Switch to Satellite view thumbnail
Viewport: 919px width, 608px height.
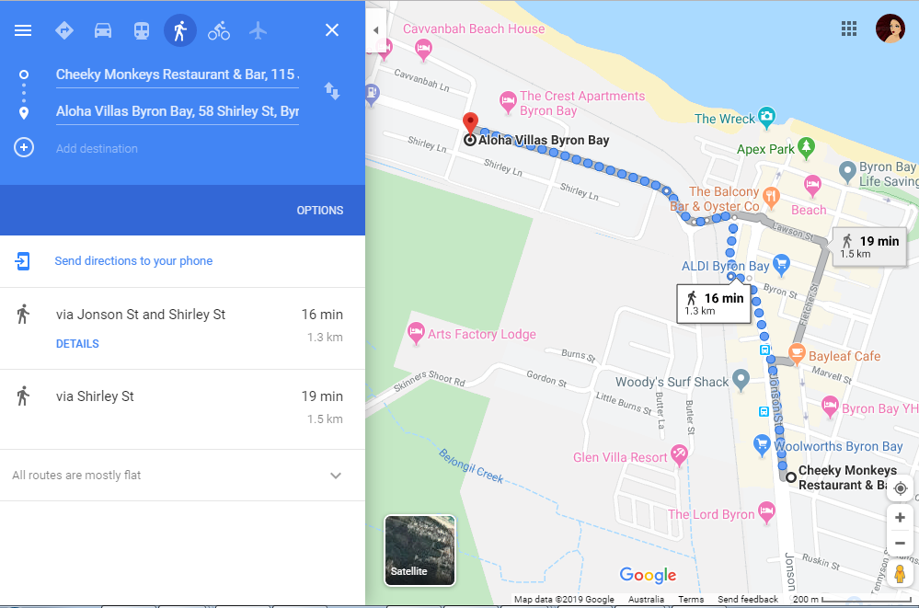click(x=419, y=551)
